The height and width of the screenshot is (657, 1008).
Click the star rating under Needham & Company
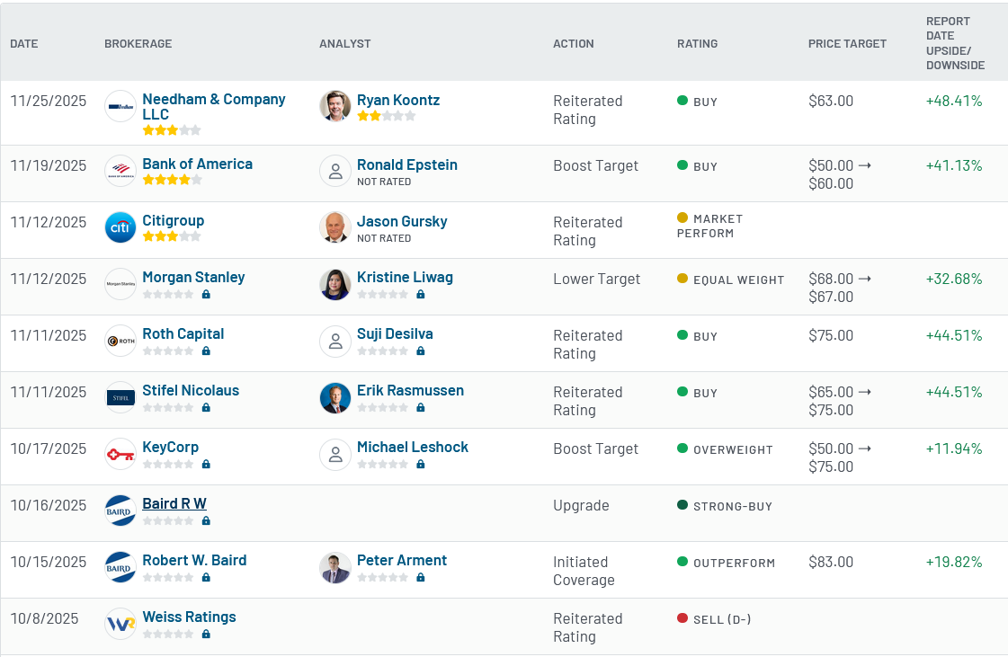pyautogui.click(x=172, y=129)
